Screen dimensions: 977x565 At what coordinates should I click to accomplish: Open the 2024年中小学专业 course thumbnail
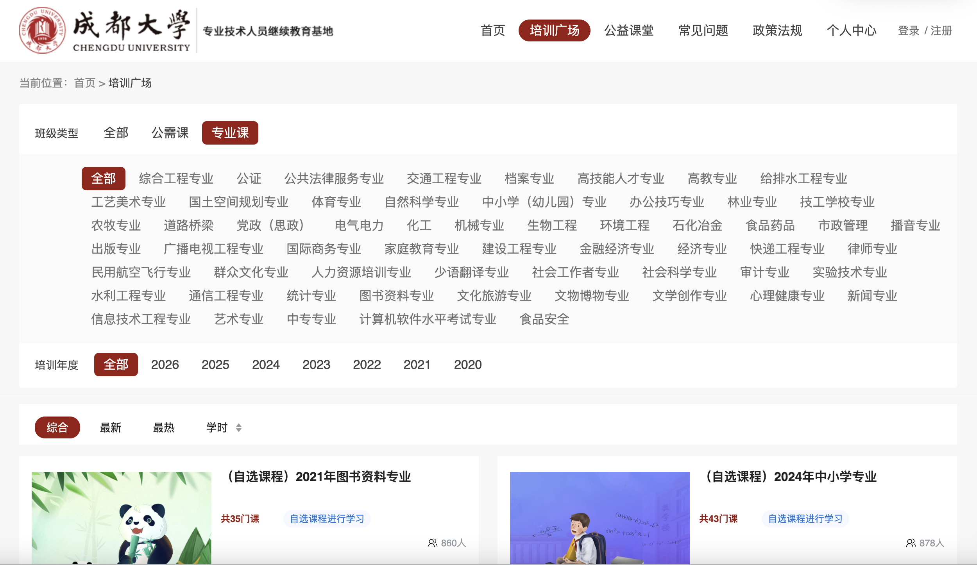click(599, 518)
